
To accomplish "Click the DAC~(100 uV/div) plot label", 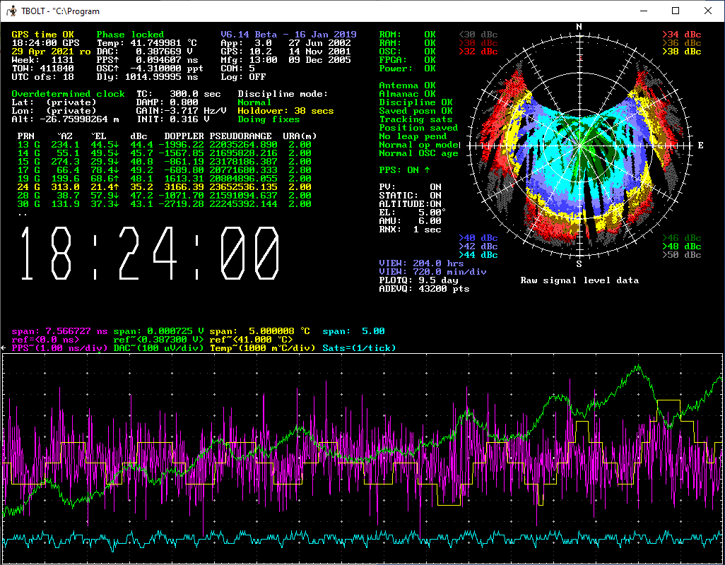I will click(158, 348).
